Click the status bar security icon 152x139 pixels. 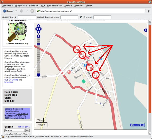click(x=3, y=136)
